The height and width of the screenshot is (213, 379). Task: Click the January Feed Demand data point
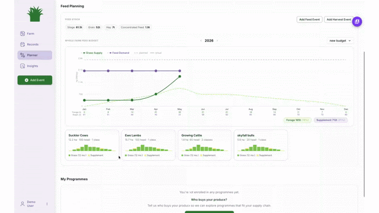pos(84,71)
